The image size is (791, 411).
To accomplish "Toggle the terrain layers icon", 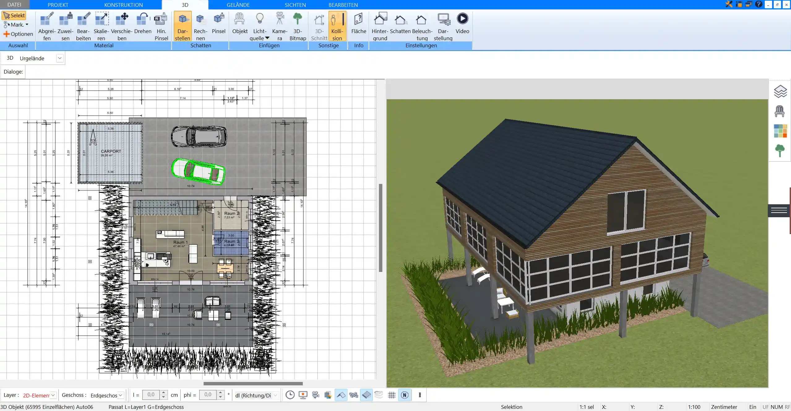I will (x=379, y=395).
